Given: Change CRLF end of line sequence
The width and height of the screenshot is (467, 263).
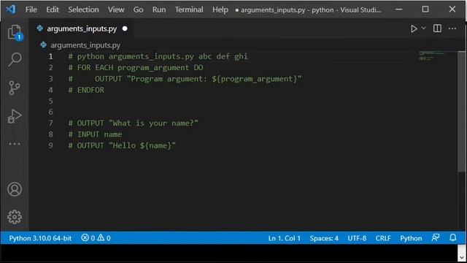Looking at the screenshot, I should pos(383,238).
